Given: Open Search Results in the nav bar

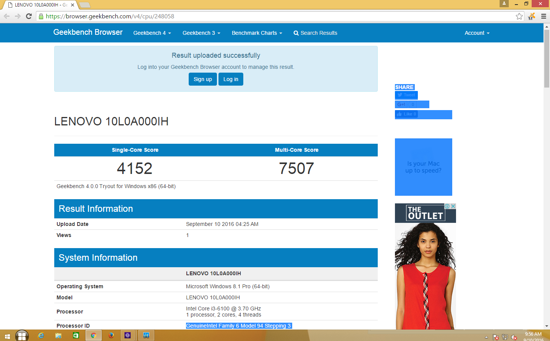Looking at the screenshot, I should tap(315, 33).
